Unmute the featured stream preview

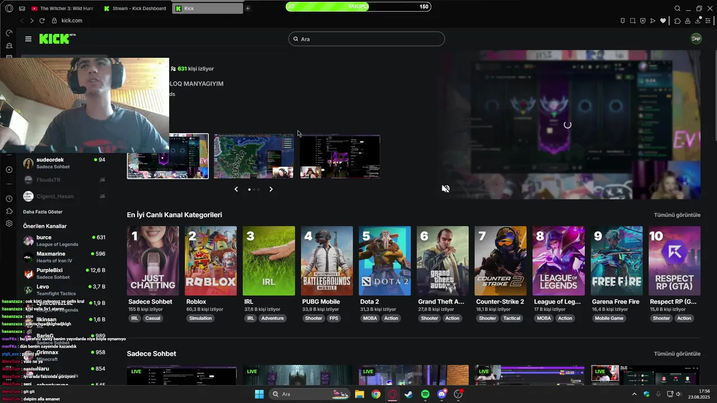point(445,189)
